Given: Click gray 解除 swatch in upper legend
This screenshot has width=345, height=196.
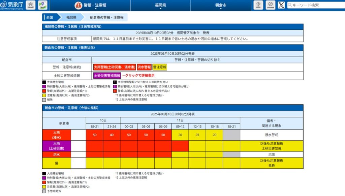Looking at the screenshot, I should (x=44, y=100).
